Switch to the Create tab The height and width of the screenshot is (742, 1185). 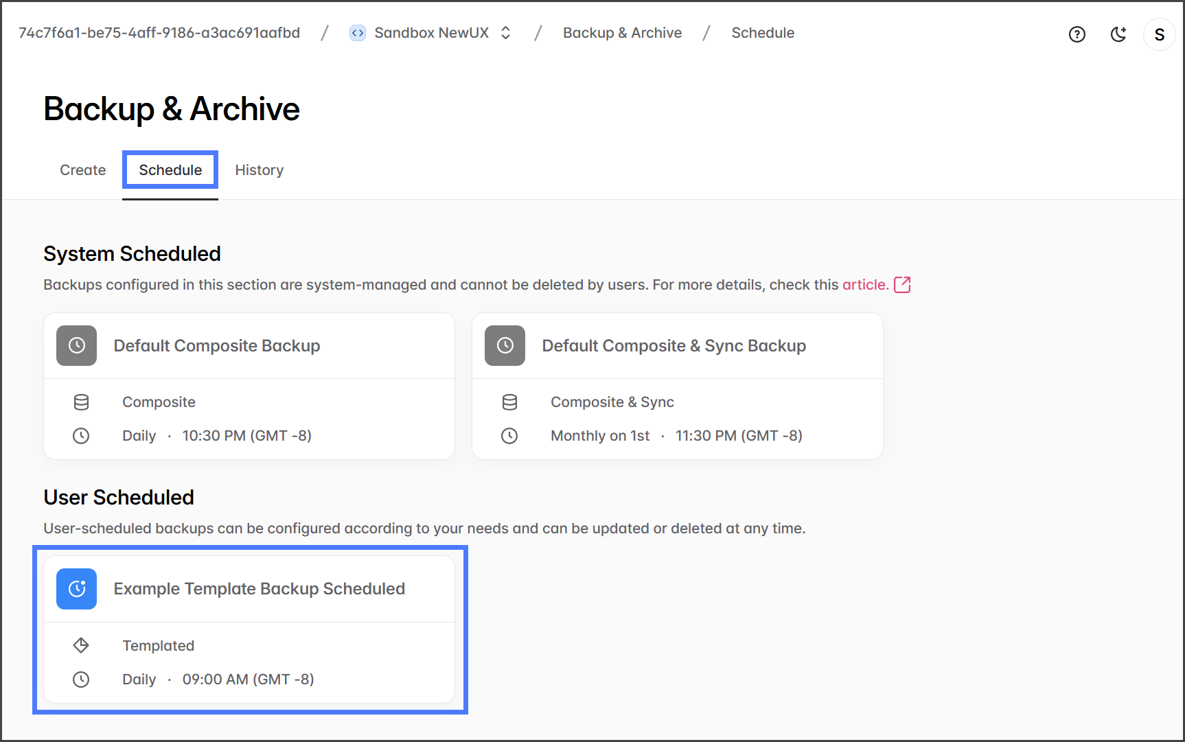pyautogui.click(x=82, y=170)
